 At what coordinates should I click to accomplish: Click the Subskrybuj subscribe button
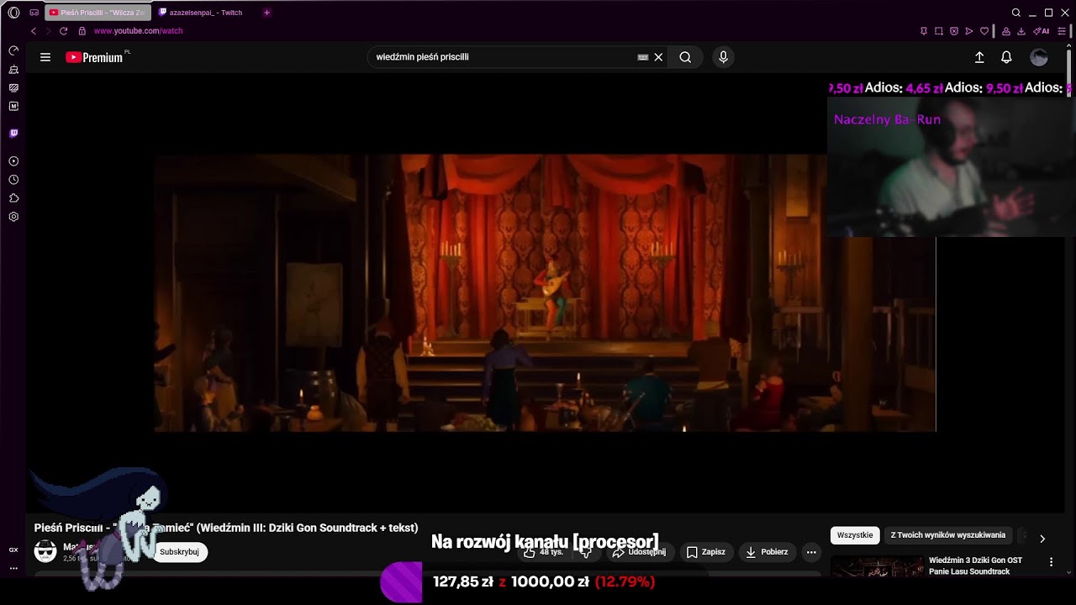(179, 552)
